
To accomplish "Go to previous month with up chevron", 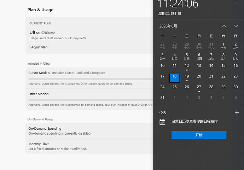I will [224, 26].
